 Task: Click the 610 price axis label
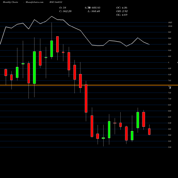tap(169, 123)
